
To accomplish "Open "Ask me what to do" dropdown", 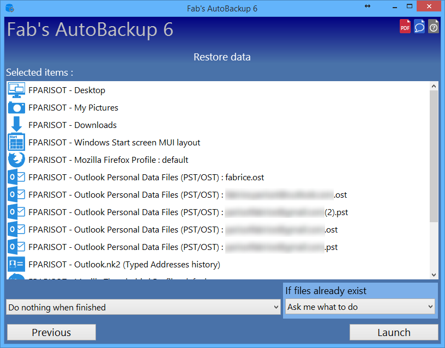I will coord(360,307).
